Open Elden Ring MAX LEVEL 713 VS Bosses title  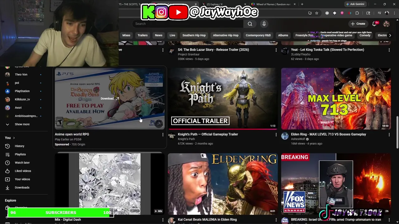coord(329,134)
